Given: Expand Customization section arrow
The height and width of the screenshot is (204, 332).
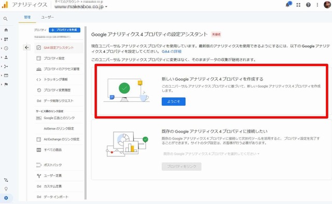Looking at the screenshot, I should (2, 39).
